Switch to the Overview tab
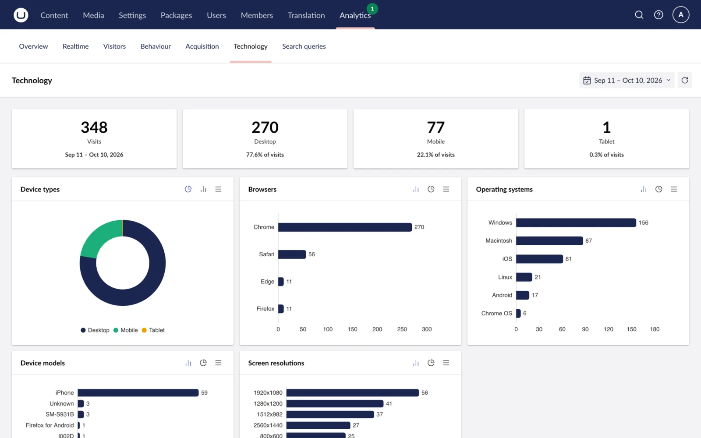 tap(33, 46)
